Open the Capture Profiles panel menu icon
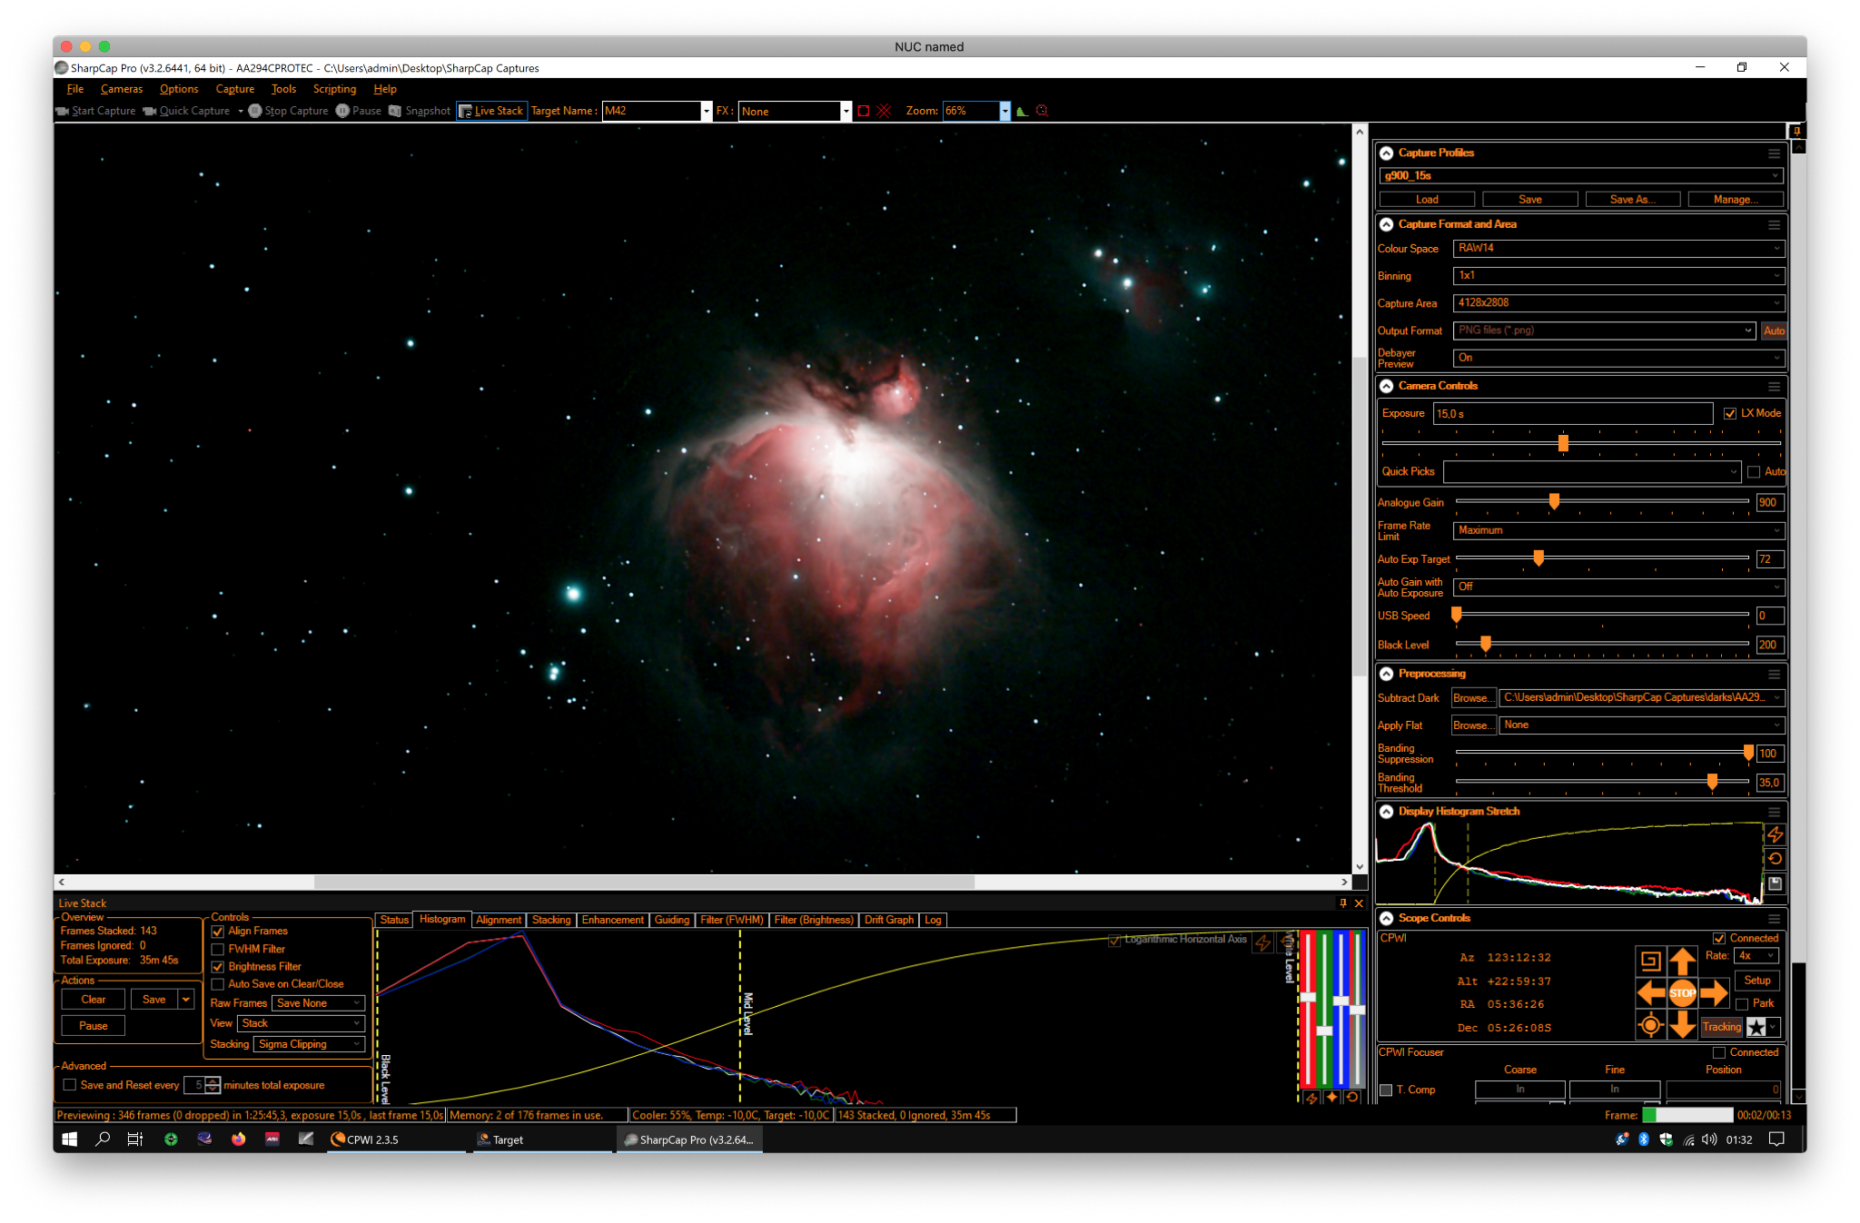Image resolution: width=1860 pixels, height=1223 pixels. pyautogui.click(x=1774, y=153)
